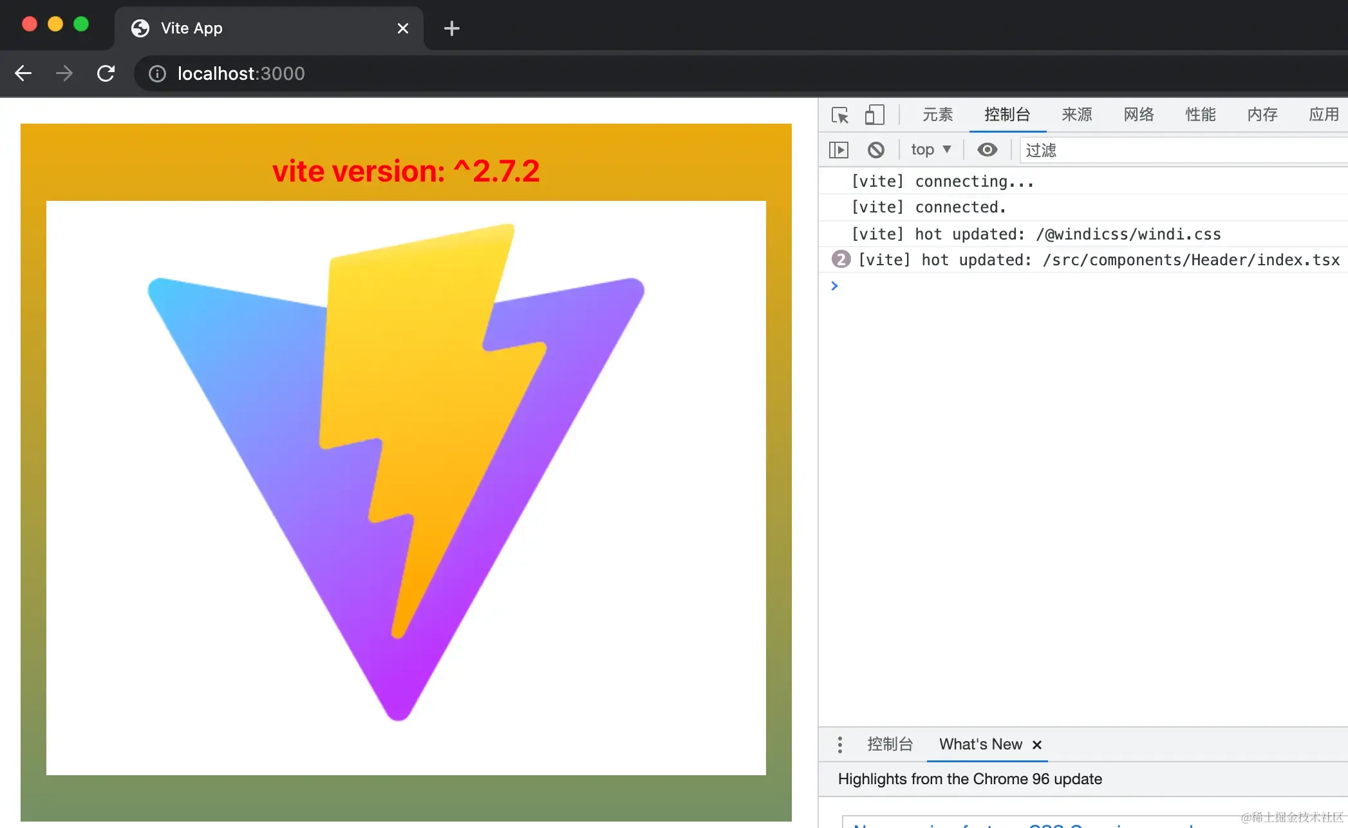
Task: Open a new browser tab with the plus icon
Action: pyautogui.click(x=451, y=28)
